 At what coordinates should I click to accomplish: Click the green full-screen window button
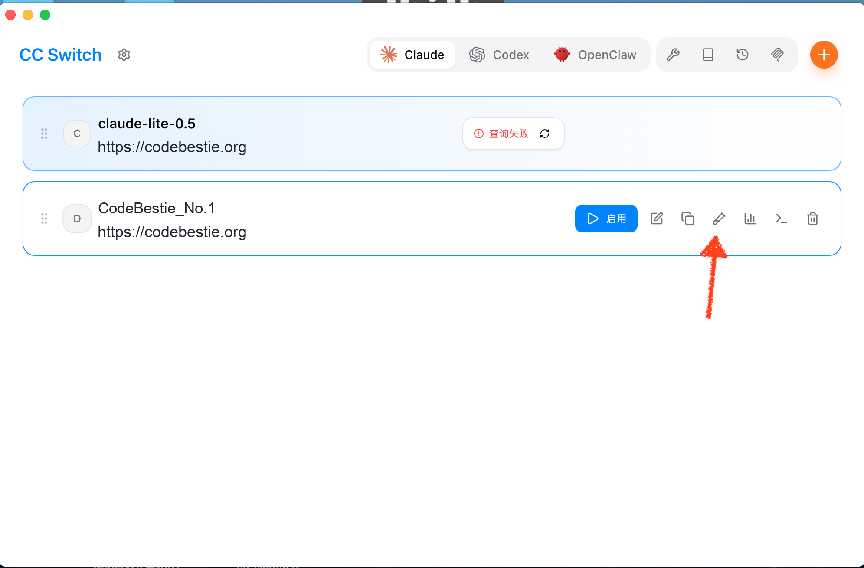(45, 15)
